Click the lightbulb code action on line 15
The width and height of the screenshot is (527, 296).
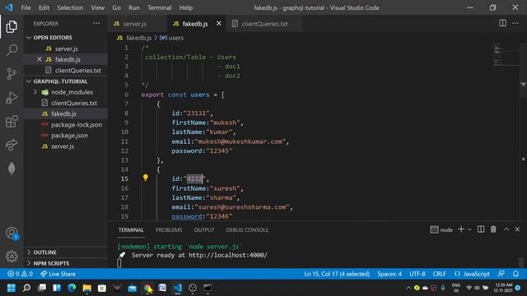click(x=145, y=178)
